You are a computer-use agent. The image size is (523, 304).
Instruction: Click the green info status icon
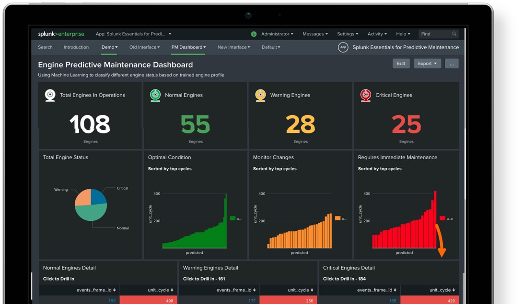(x=254, y=34)
